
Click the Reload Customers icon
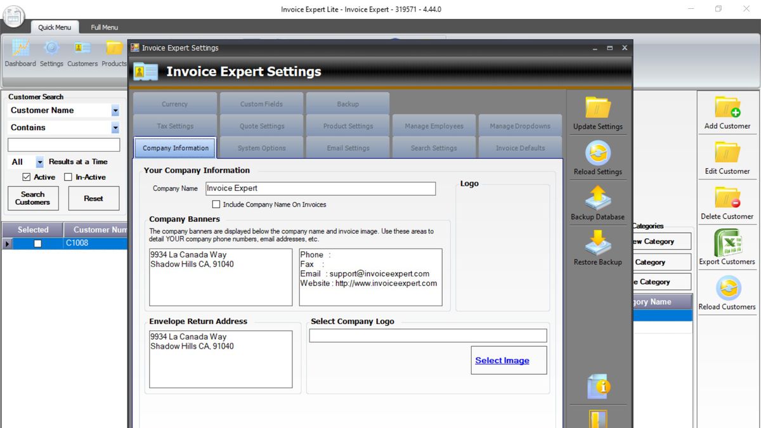coord(727,289)
